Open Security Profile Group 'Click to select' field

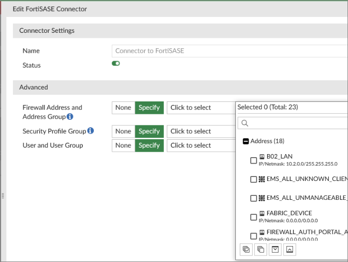201,131
